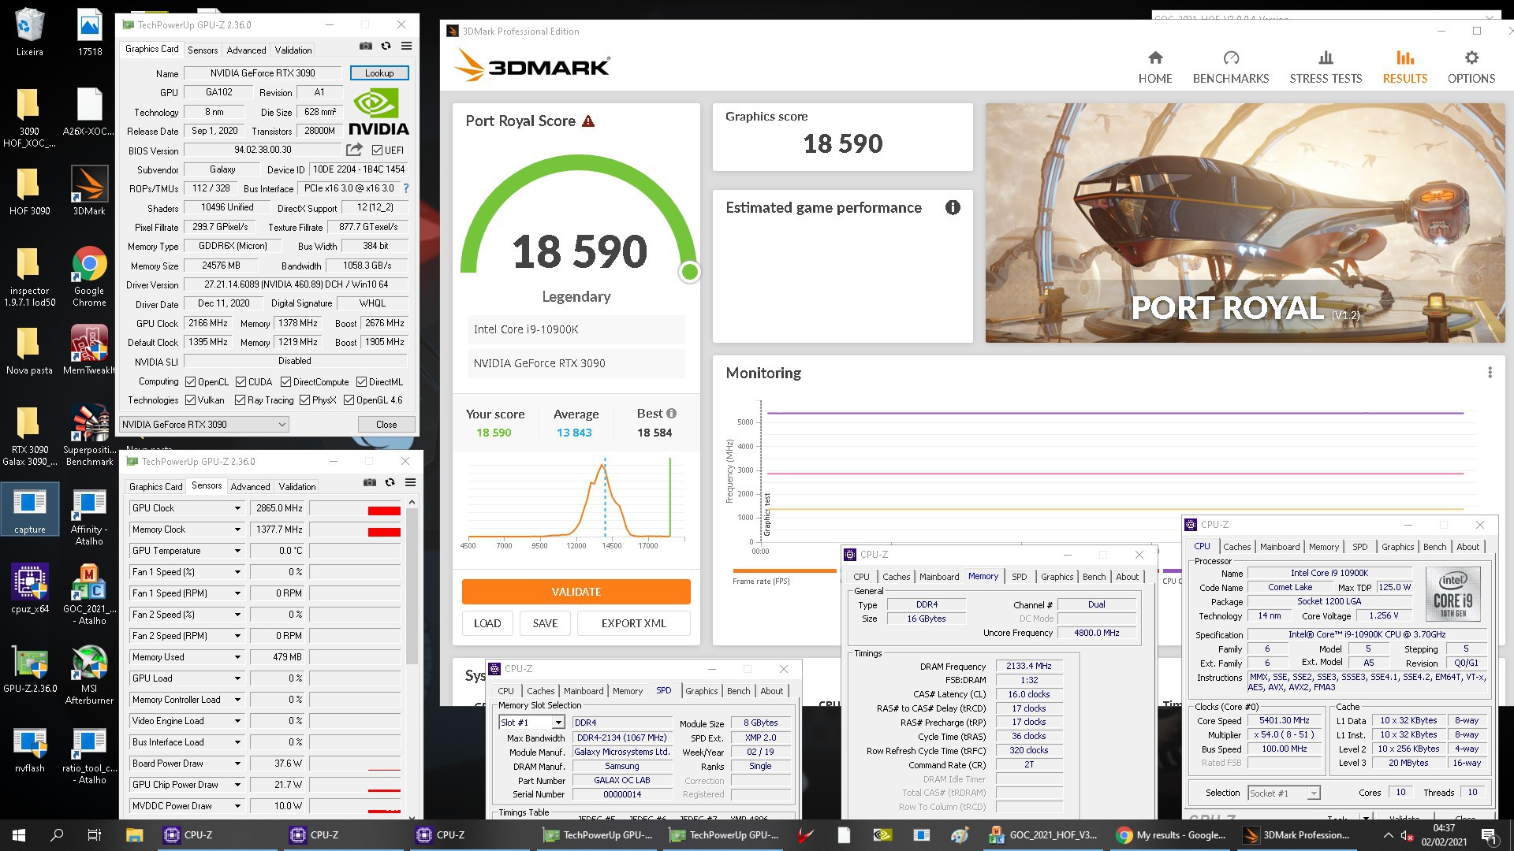Open BENCHMARKS section in 3DMark
This screenshot has width=1514, height=851.
pyautogui.click(x=1231, y=67)
